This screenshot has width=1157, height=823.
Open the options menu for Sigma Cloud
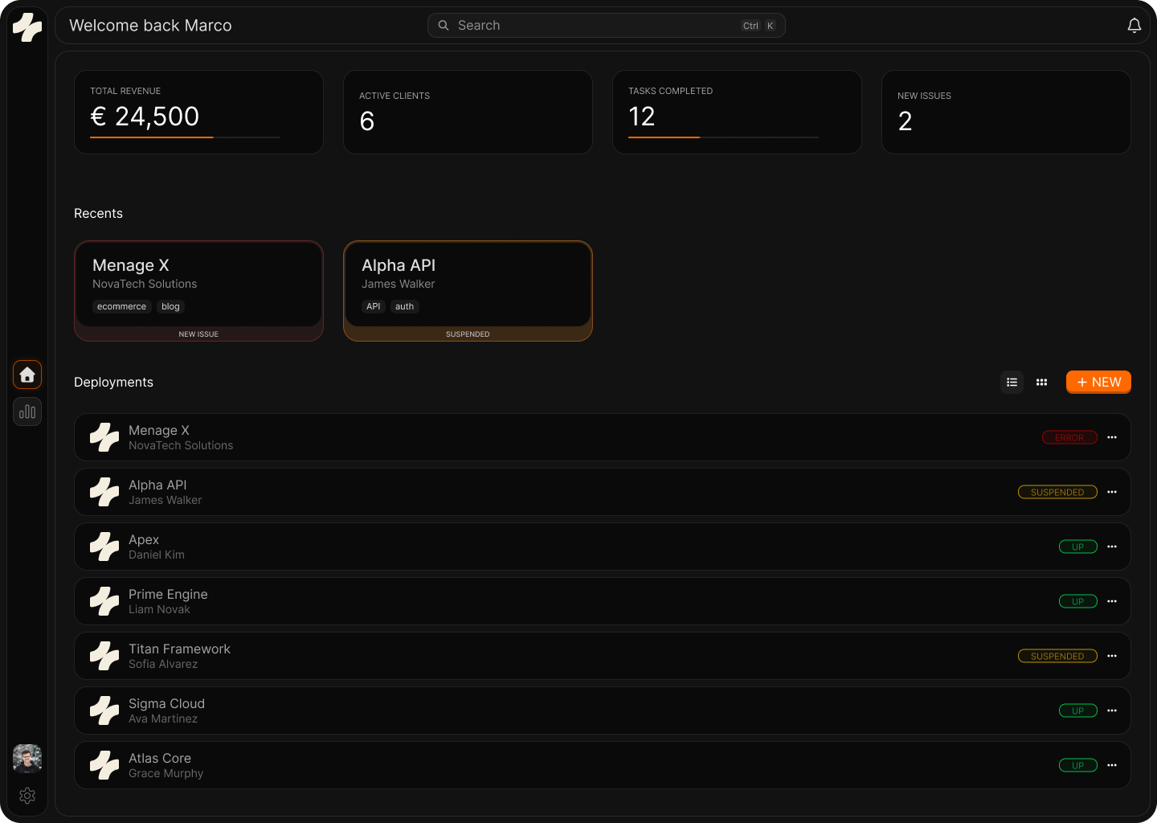pos(1112,710)
